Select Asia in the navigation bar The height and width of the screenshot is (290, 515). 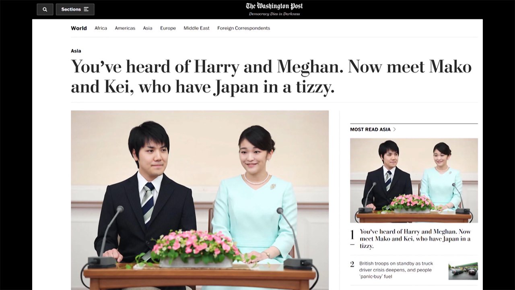point(148,28)
